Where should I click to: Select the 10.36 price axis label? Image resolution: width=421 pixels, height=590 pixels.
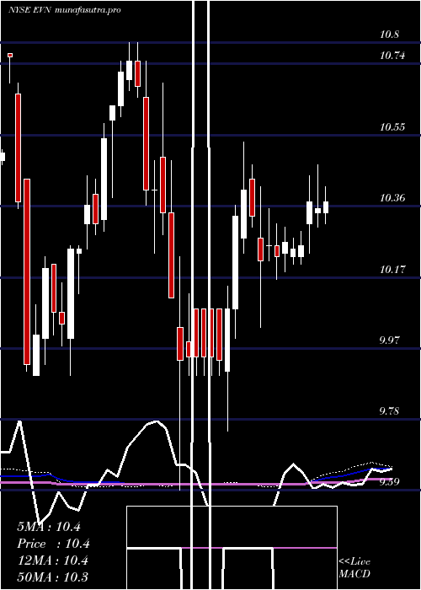click(392, 198)
